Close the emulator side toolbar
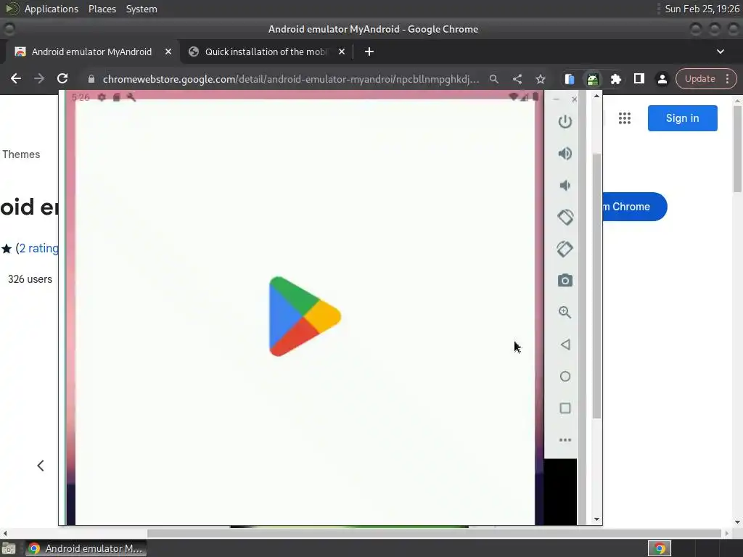743x557 pixels. pos(575,99)
